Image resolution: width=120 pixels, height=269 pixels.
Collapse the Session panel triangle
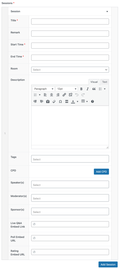[x=107, y=12]
